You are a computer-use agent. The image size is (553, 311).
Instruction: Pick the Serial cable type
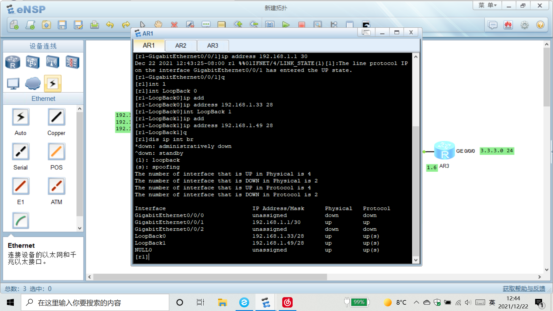[20, 152]
